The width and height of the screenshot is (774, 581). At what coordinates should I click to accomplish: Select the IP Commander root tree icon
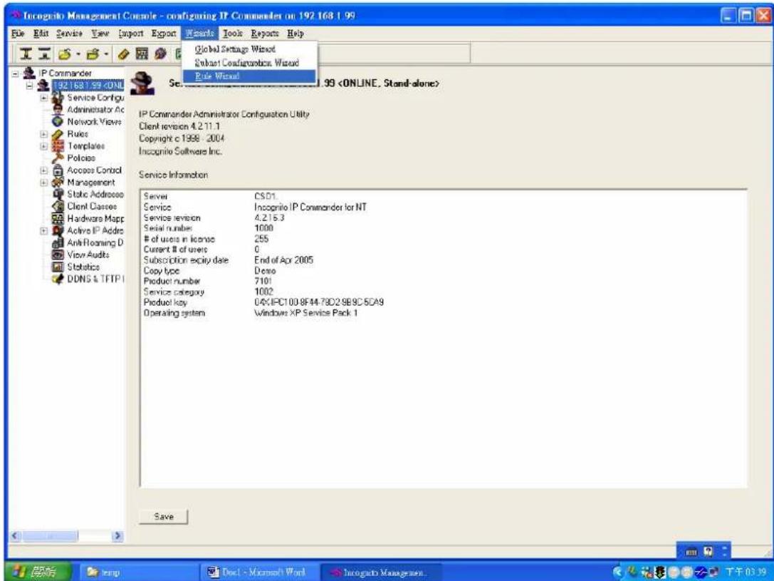(x=30, y=73)
